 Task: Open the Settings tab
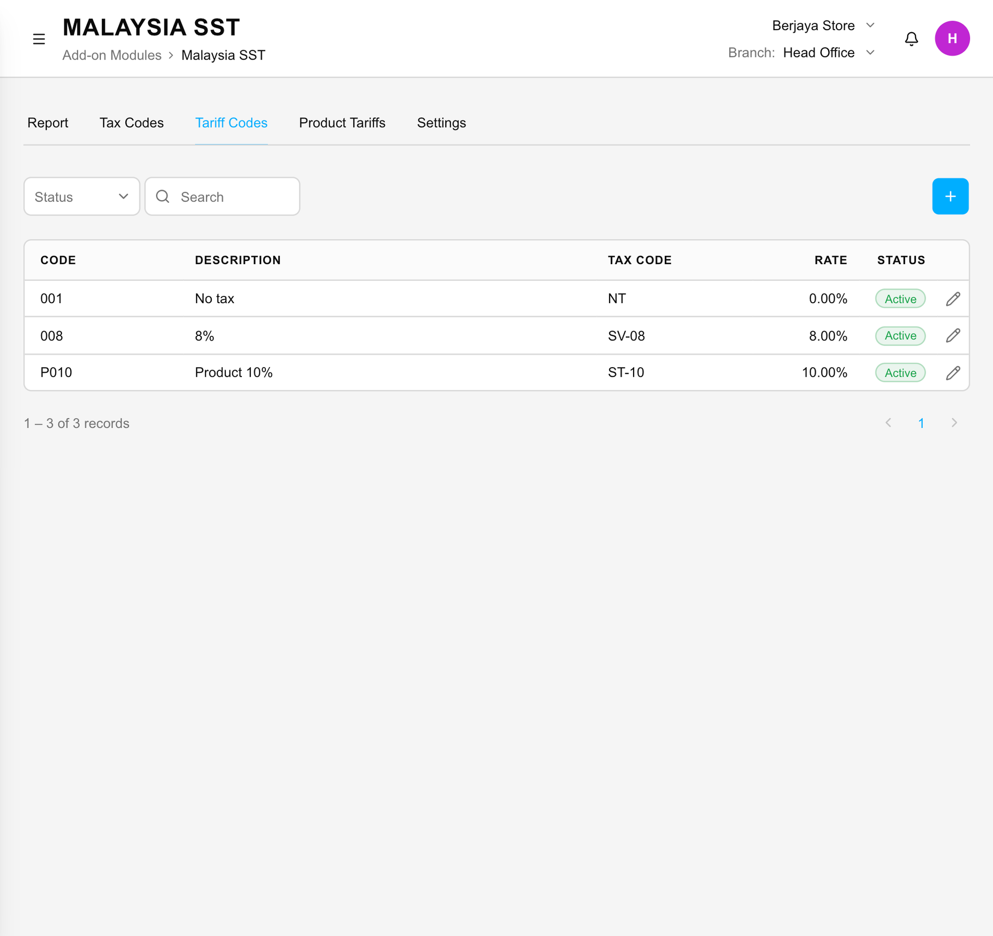(441, 123)
